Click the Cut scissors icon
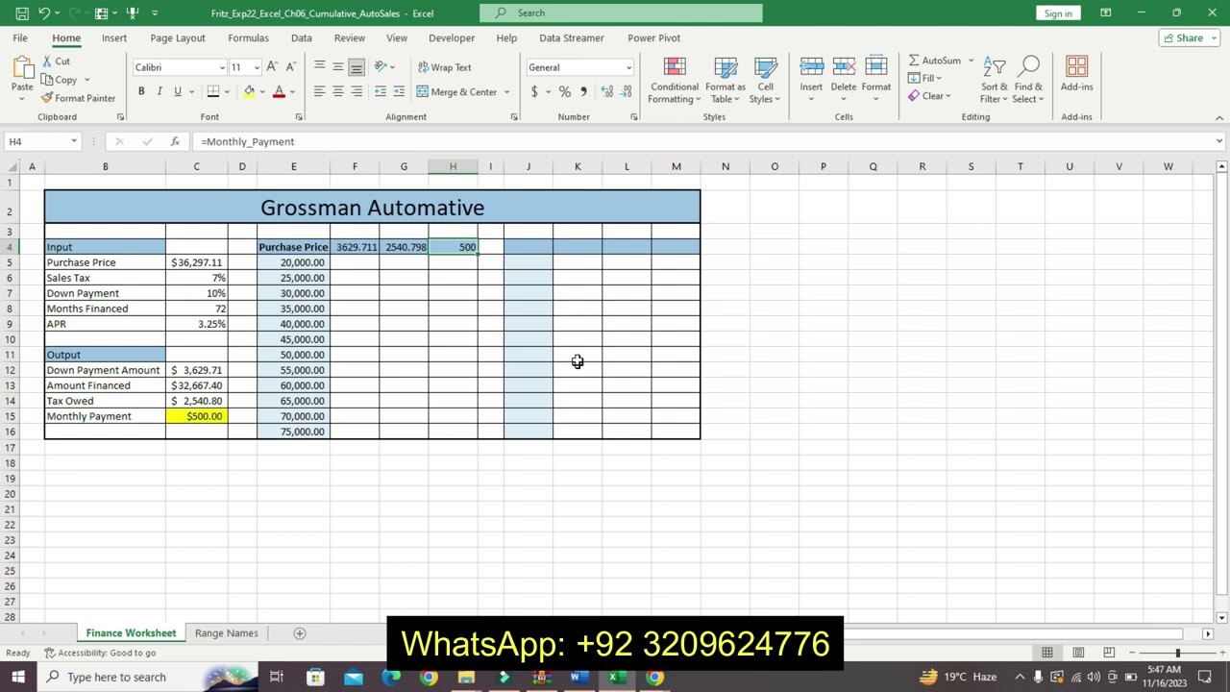 pyautogui.click(x=48, y=62)
